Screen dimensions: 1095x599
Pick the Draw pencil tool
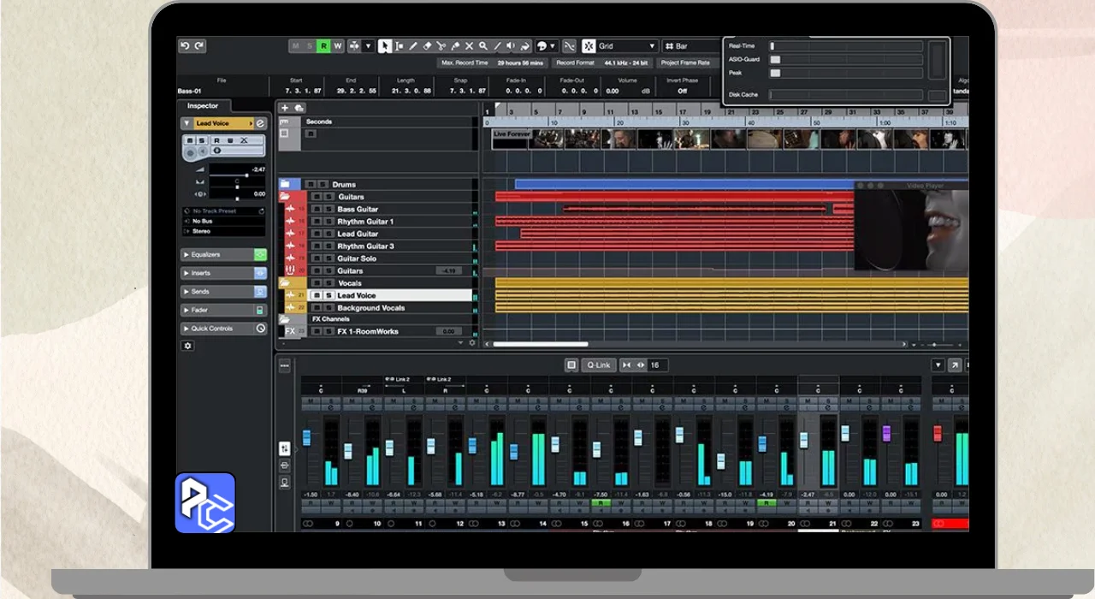coord(413,46)
